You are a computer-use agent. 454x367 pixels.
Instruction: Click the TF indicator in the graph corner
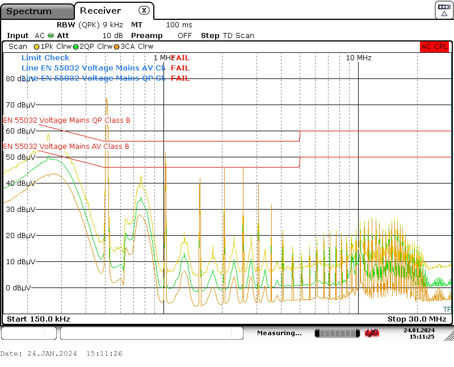click(x=447, y=309)
